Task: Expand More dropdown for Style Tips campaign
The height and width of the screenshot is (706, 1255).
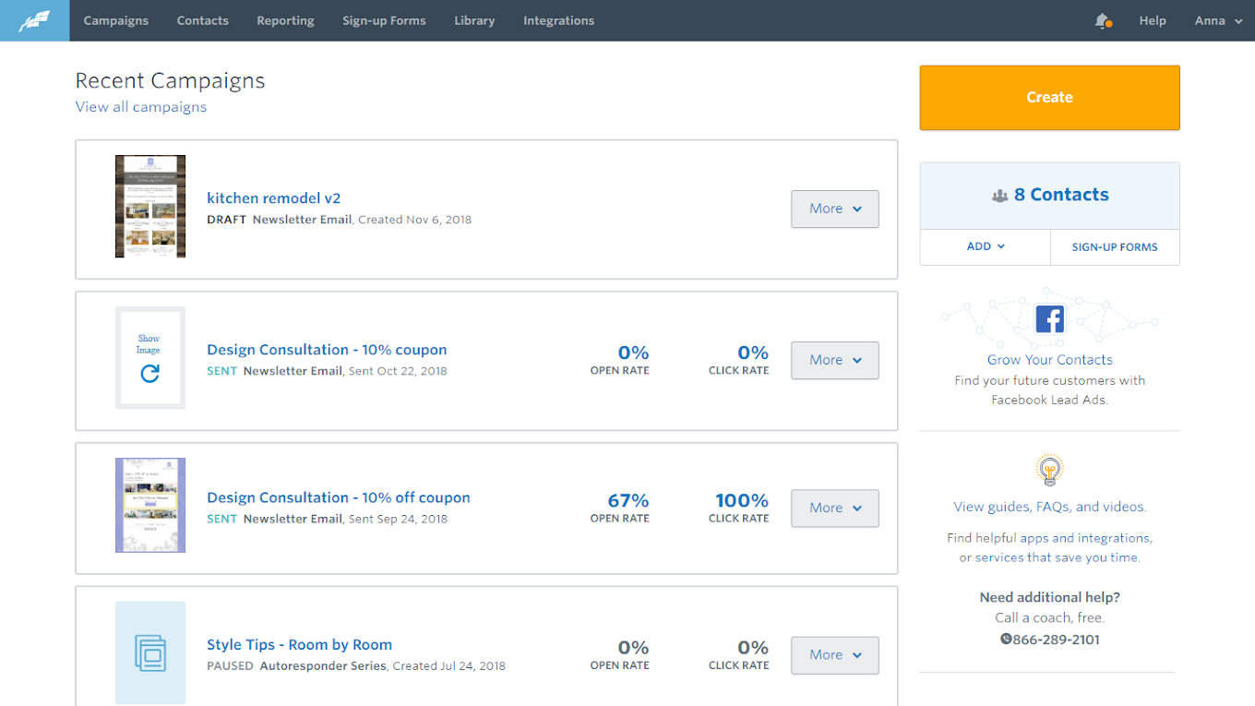Action: pos(834,654)
